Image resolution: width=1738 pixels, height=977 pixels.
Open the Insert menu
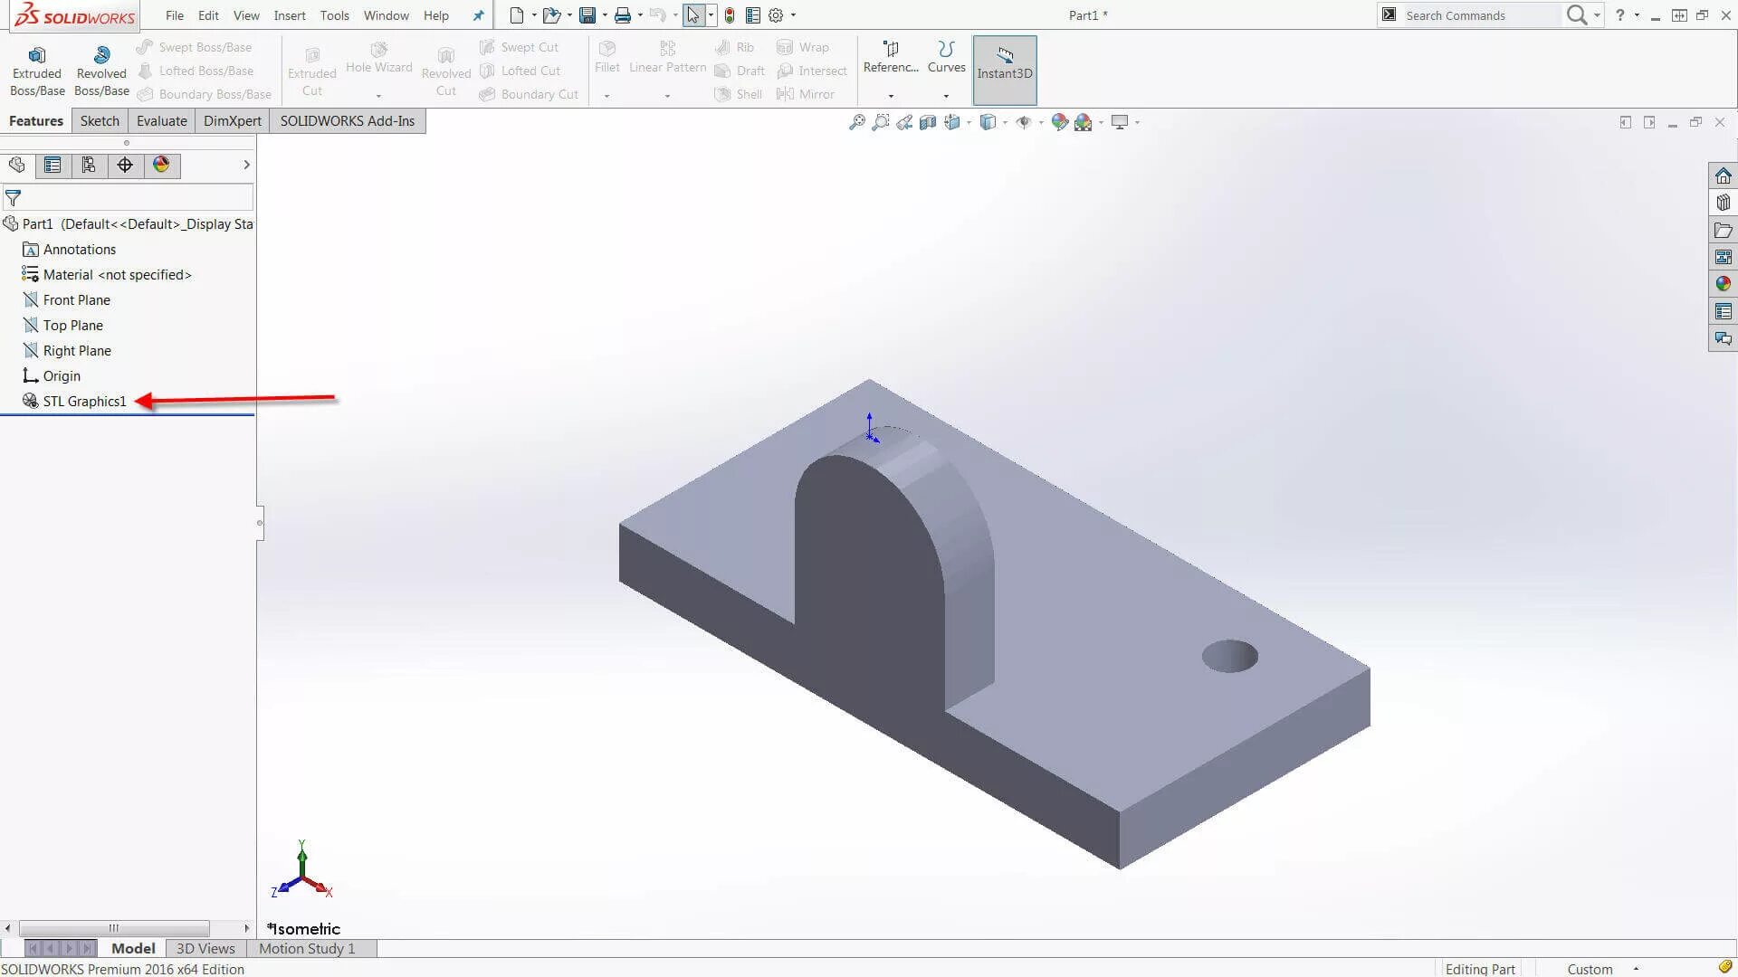(x=290, y=15)
